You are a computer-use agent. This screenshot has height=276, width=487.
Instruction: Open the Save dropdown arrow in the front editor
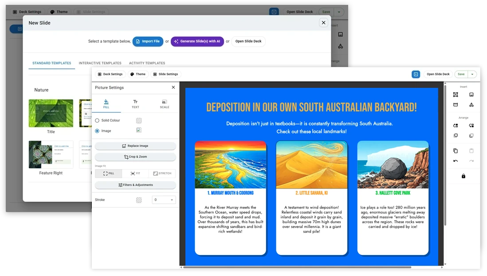pos(472,74)
